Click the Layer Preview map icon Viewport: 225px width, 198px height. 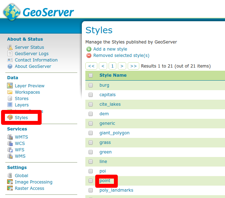coord(10,86)
